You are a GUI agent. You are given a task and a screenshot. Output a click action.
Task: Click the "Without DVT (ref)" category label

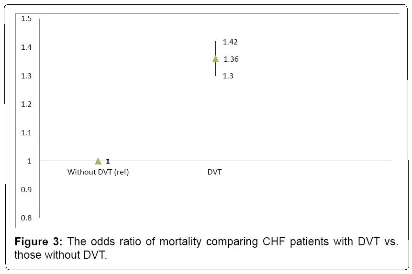98,172
